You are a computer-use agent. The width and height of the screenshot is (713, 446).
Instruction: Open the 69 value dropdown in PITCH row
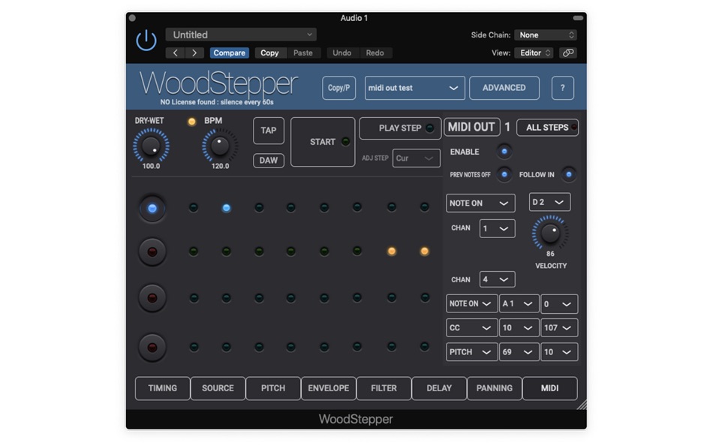(519, 352)
